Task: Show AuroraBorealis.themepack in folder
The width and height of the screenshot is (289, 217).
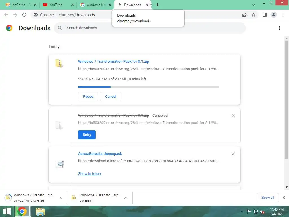Action: point(90,174)
